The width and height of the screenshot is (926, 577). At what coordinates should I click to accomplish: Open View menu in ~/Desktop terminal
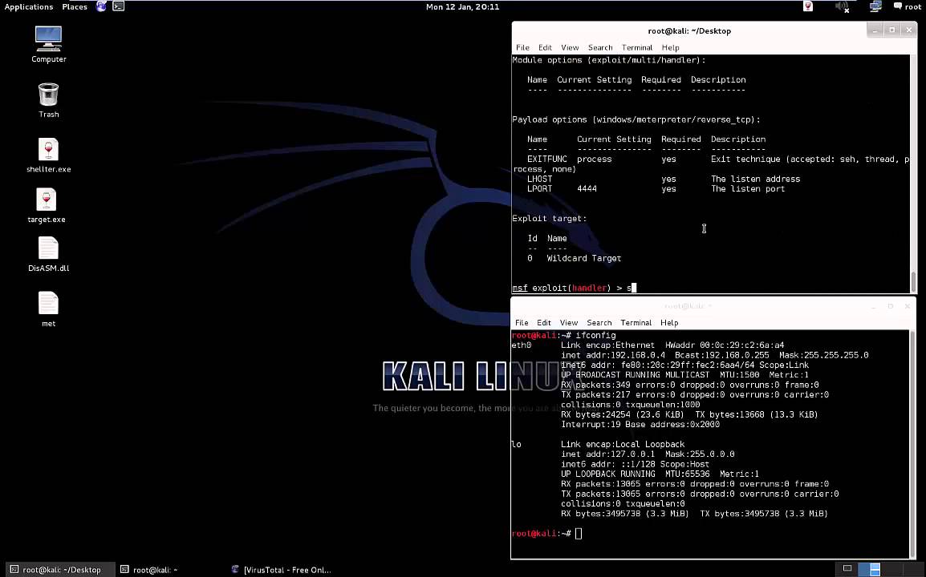(x=570, y=47)
